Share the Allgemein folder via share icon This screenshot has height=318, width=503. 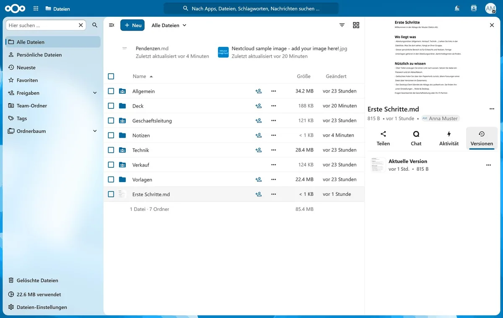coord(259,91)
